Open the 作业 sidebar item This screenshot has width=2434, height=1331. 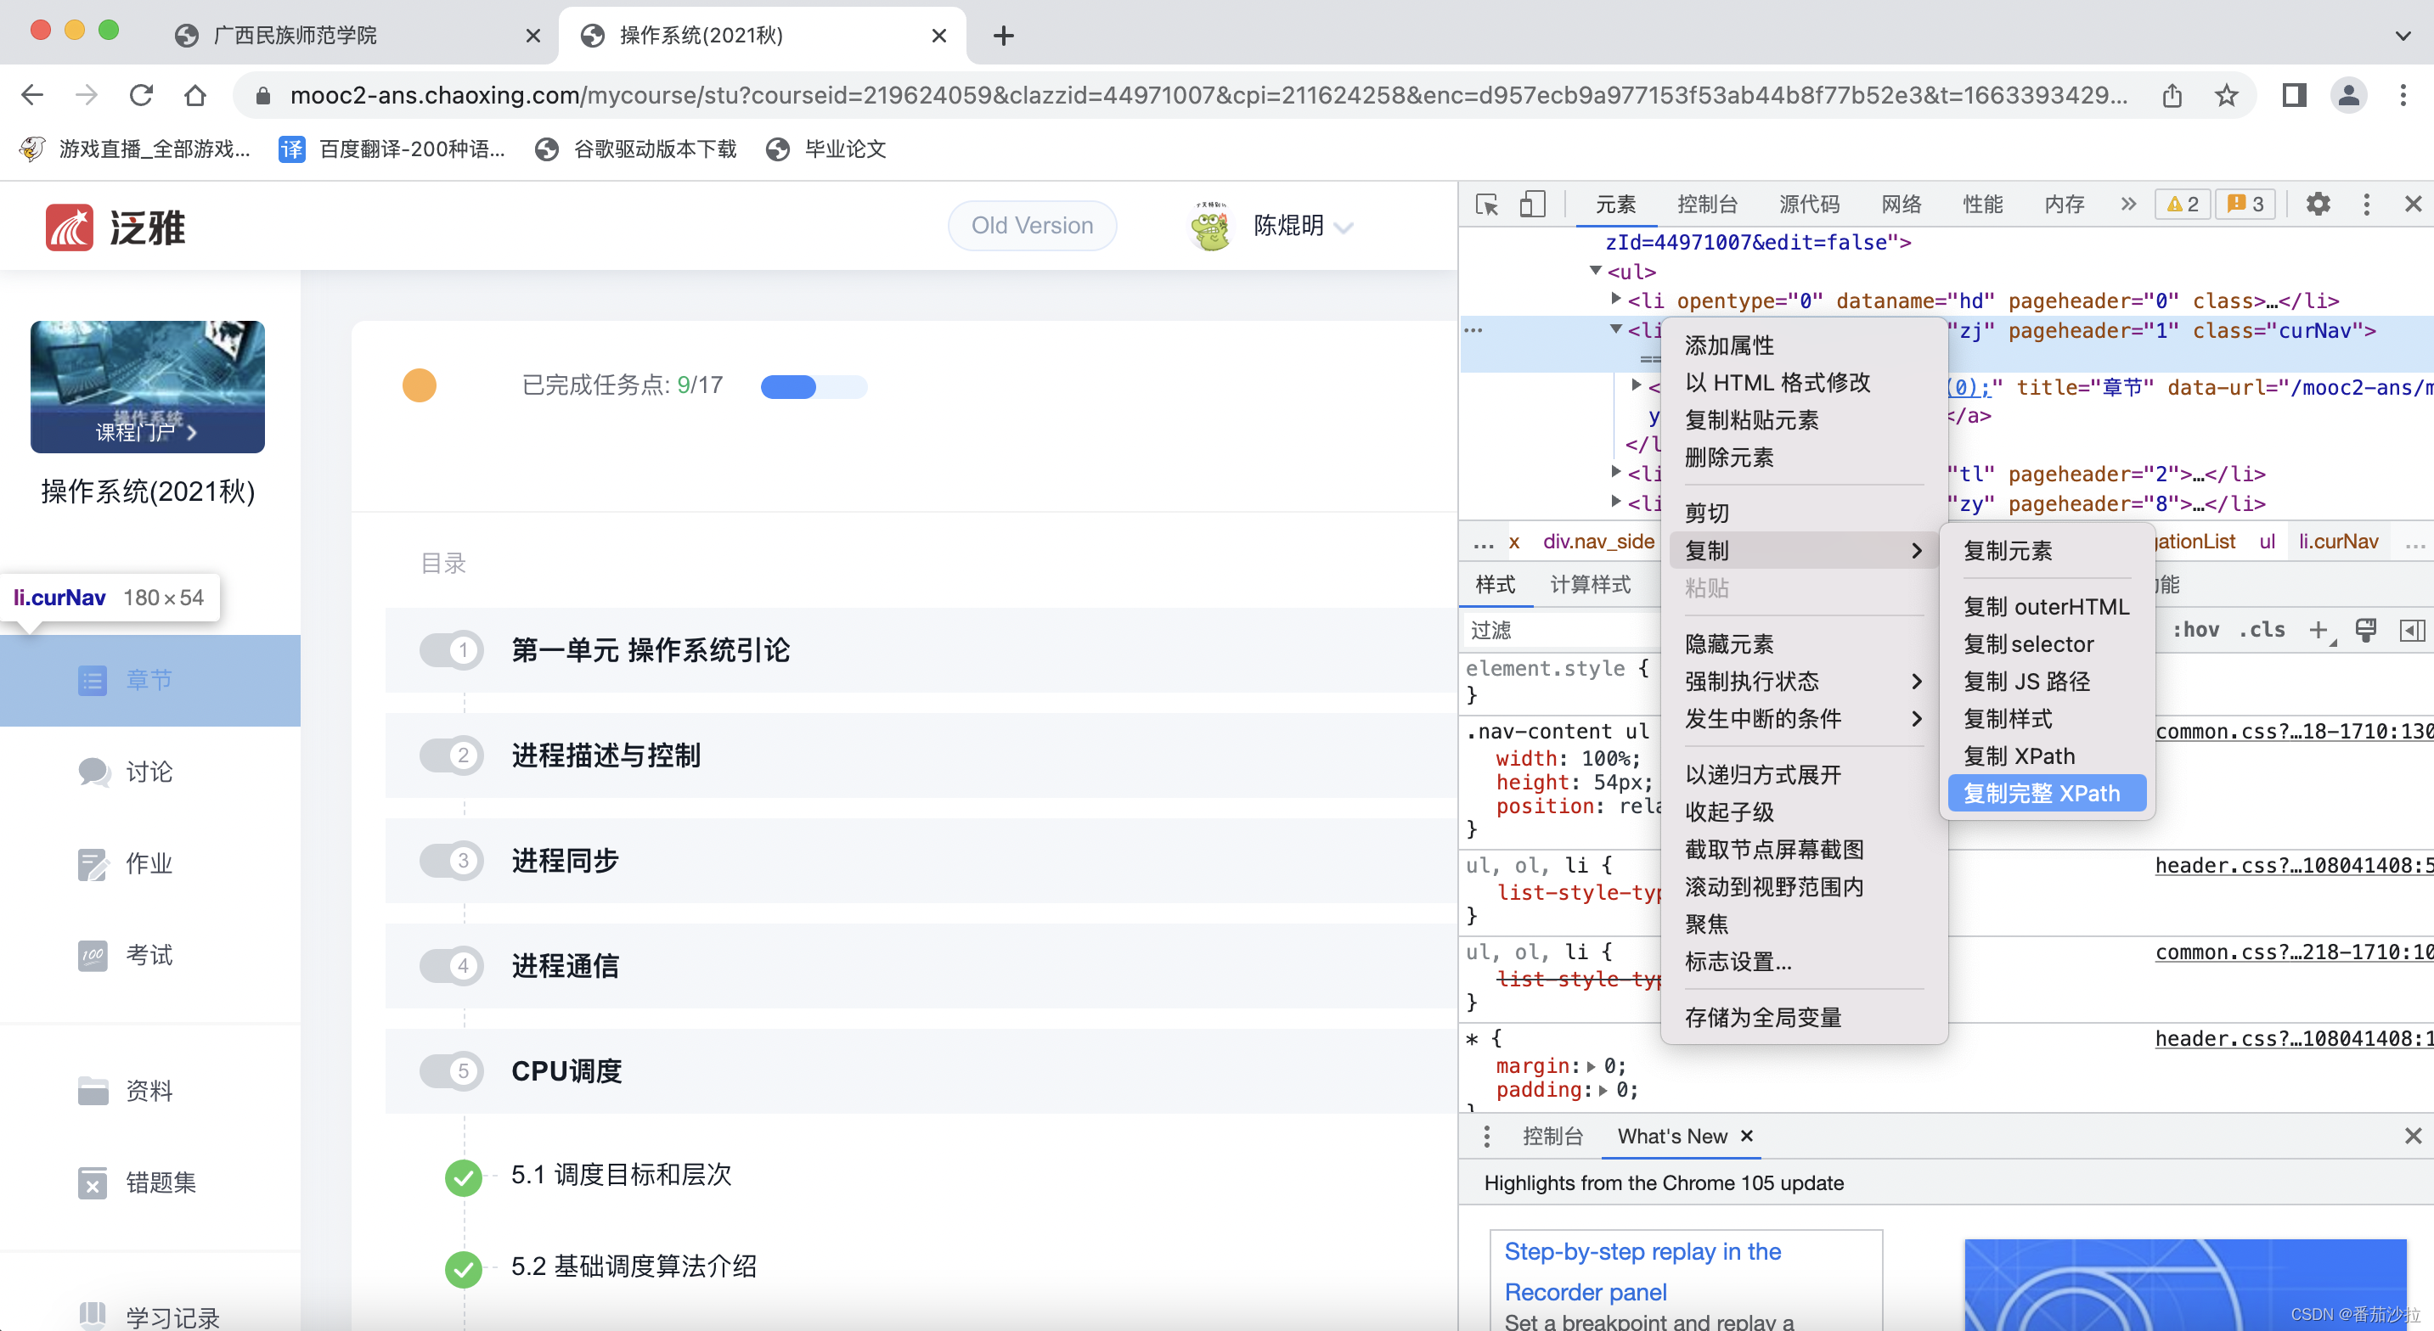coord(150,863)
